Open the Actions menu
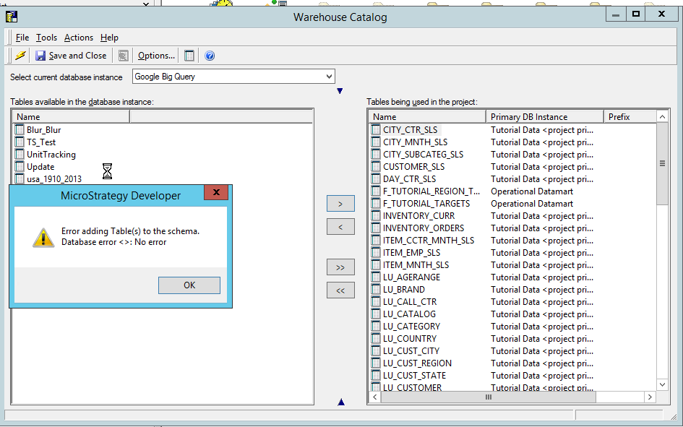Viewport: 683px width, 427px height. [78, 38]
